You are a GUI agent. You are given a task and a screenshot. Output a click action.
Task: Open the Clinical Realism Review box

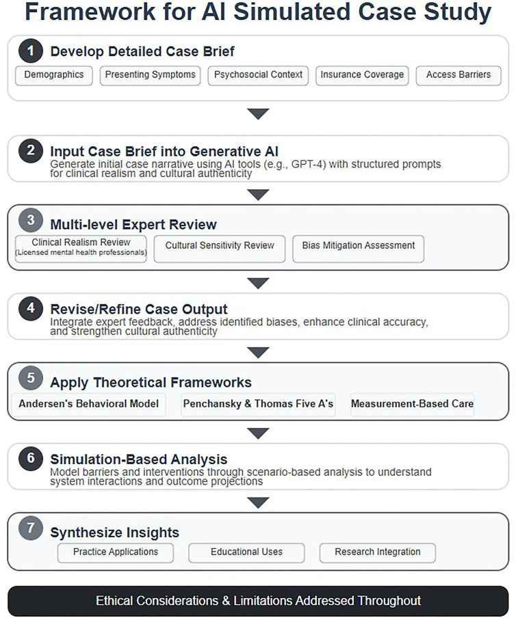point(81,249)
